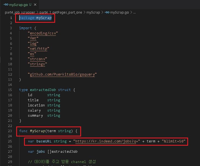200x166 pixels.
Task: Click the Go icon in the breadcrumb
Action: coord(107,12)
